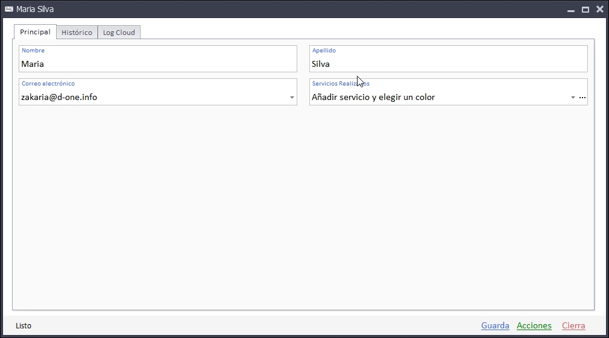Viewport: 609px width, 338px height.
Task: Expand the Correo electrónico dropdown arrow
Action: coord(292,98)
